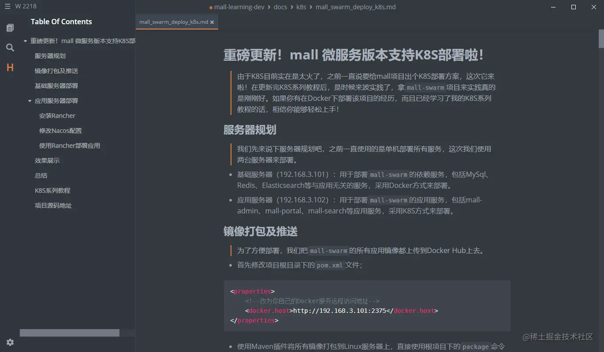
Task: Jump to 总结 in outline
Action: 41,176
